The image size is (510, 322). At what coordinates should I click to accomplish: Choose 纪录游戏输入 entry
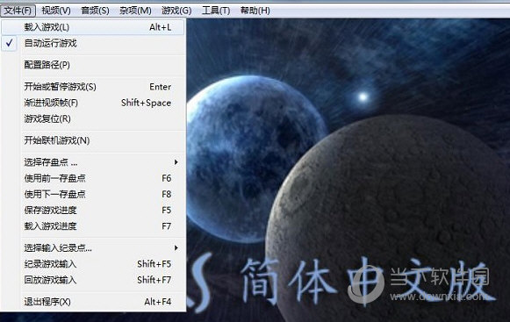[93, 264]
